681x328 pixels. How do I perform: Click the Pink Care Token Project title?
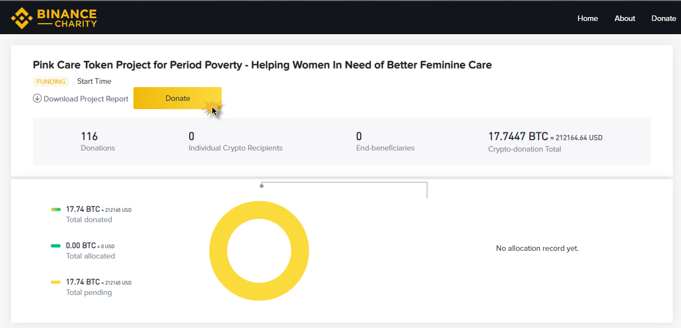pos(262,65)
